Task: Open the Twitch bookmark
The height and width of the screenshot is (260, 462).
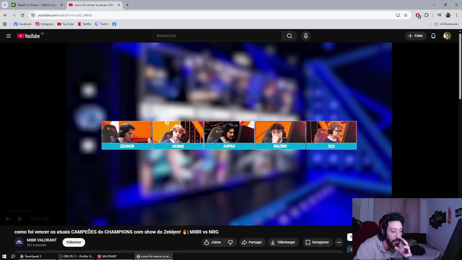Action: point(102,24)
